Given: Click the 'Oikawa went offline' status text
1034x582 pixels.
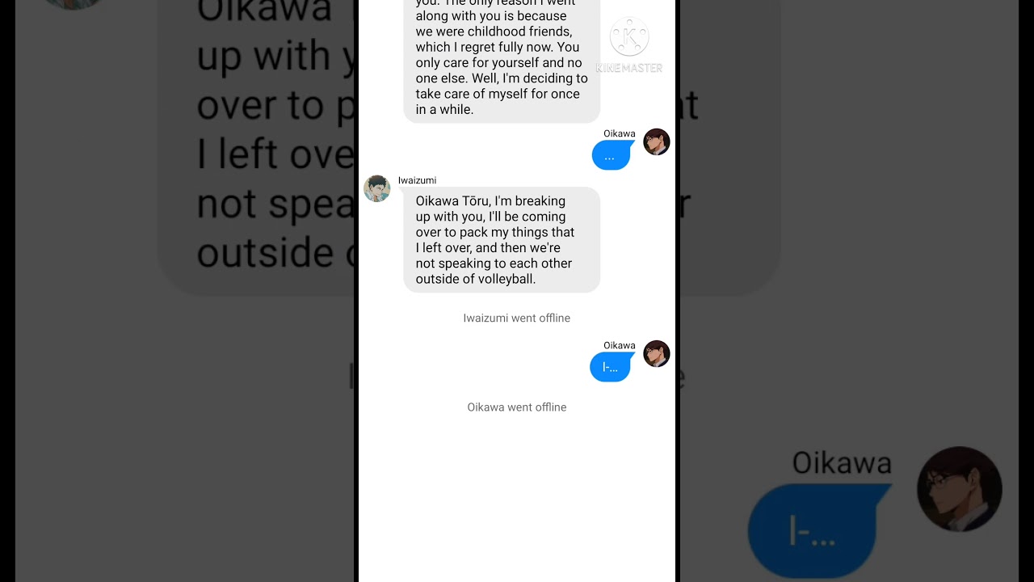Looking at the screenshot, I should point(517,407).
